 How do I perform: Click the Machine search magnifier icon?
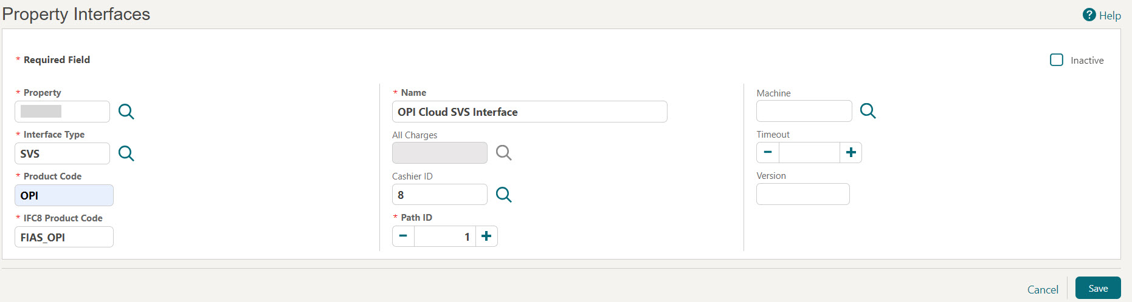(868, 111)
